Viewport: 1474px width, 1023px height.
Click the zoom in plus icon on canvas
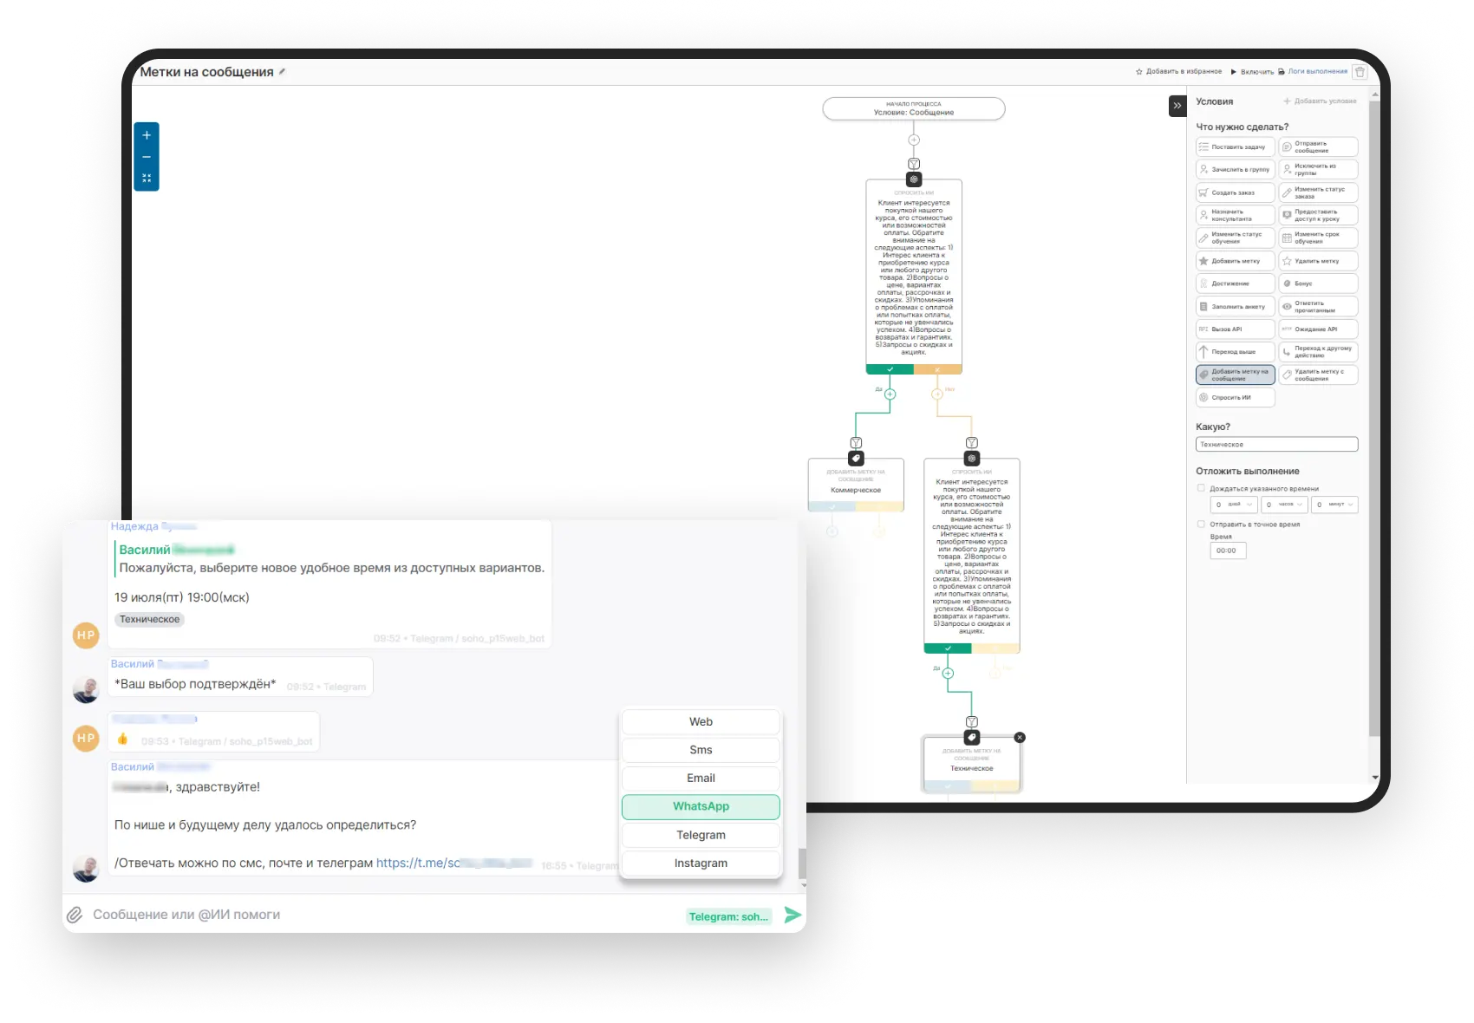[147, 135]
